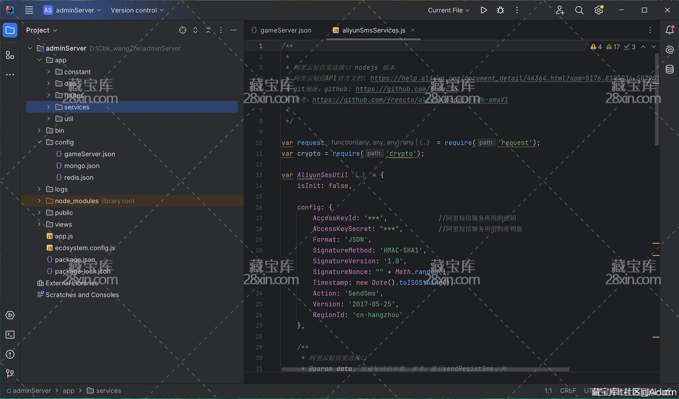The image size is (679, 399).
Task: Click the Debug bug icon
Action: pyautogui.click(x=500, y=10)
